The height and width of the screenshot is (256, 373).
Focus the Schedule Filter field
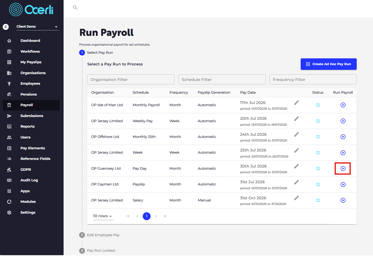coord(222,80)
